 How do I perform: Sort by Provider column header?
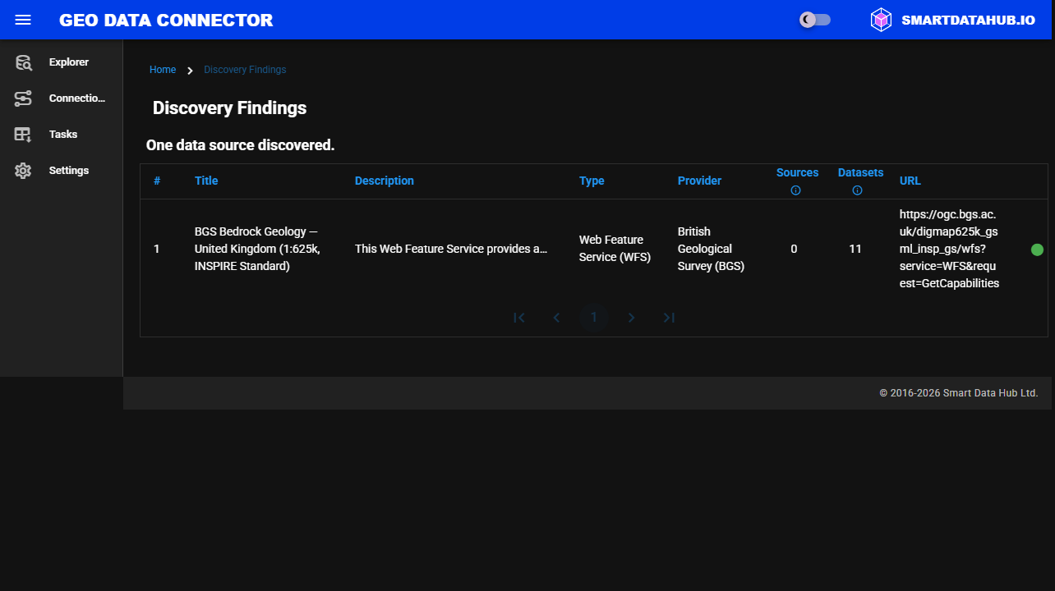click(x=699, y=181)
